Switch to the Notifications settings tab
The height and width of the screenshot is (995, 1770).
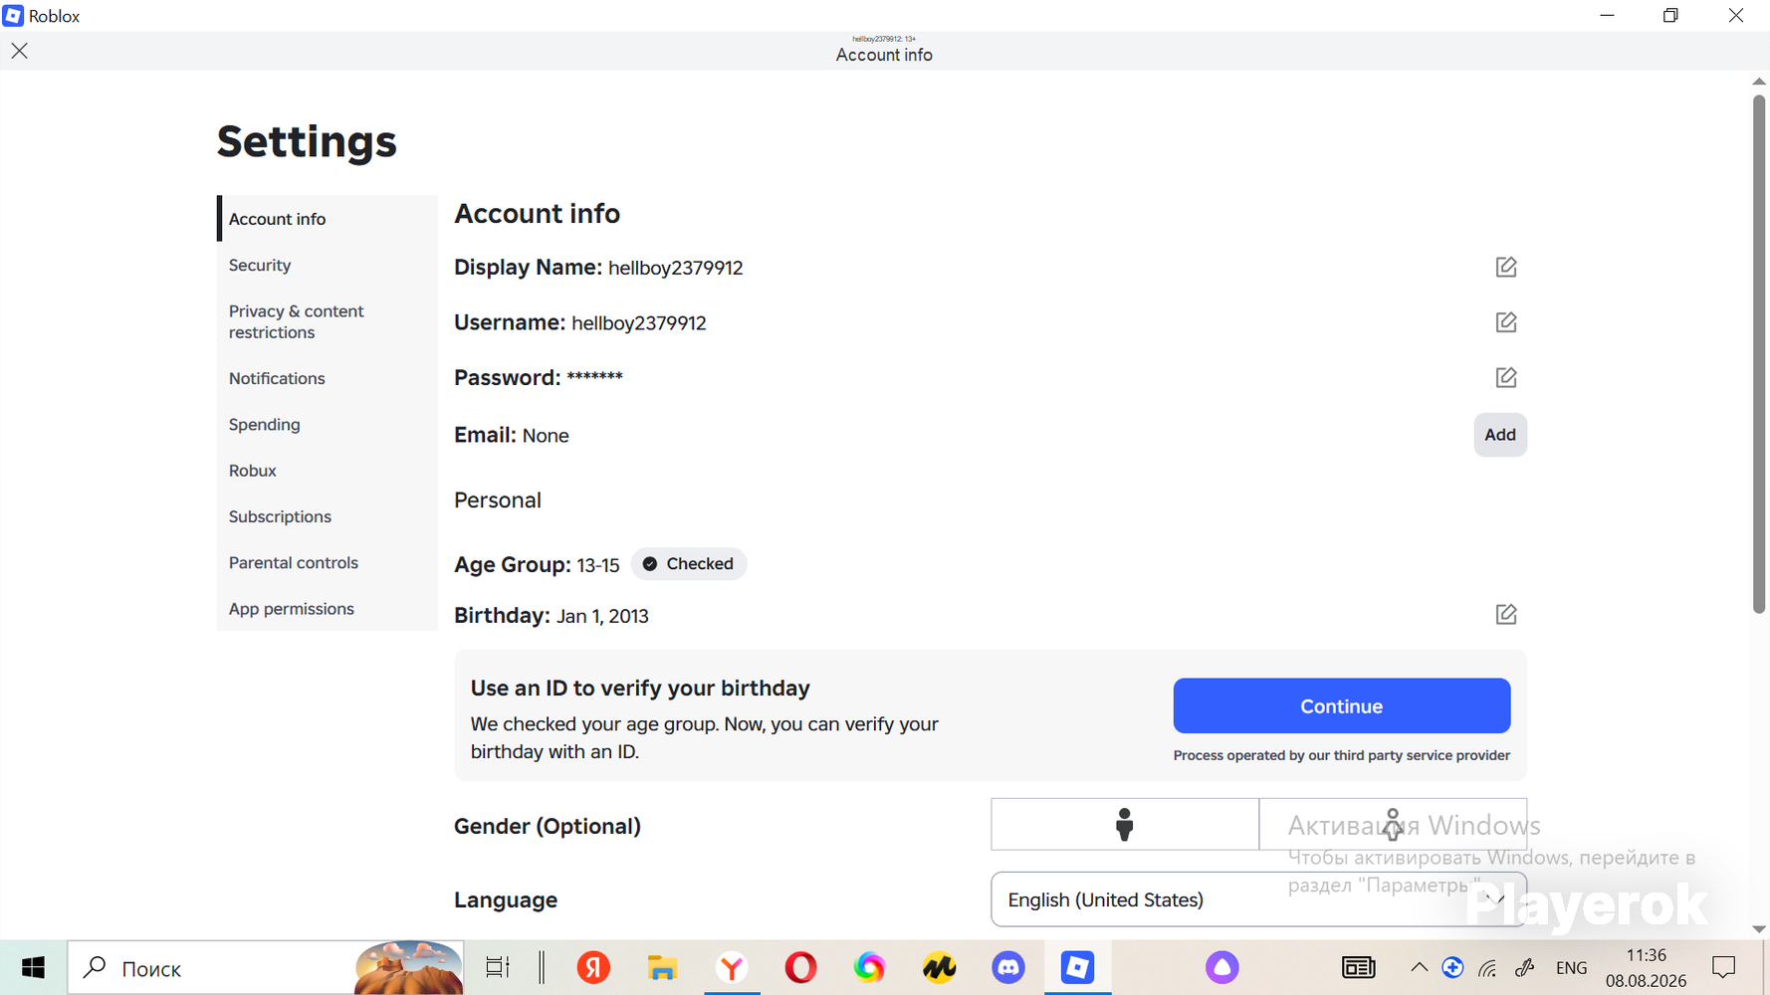pyautogui.click(x=328, y=378)
